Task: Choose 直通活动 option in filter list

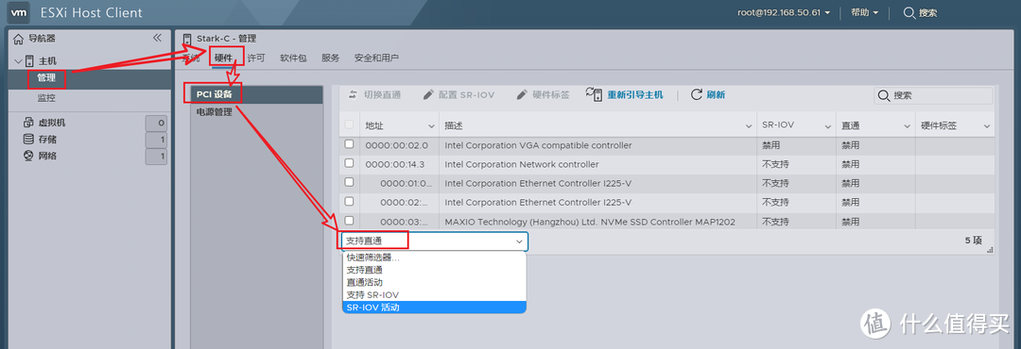Action: coord(434,282)
